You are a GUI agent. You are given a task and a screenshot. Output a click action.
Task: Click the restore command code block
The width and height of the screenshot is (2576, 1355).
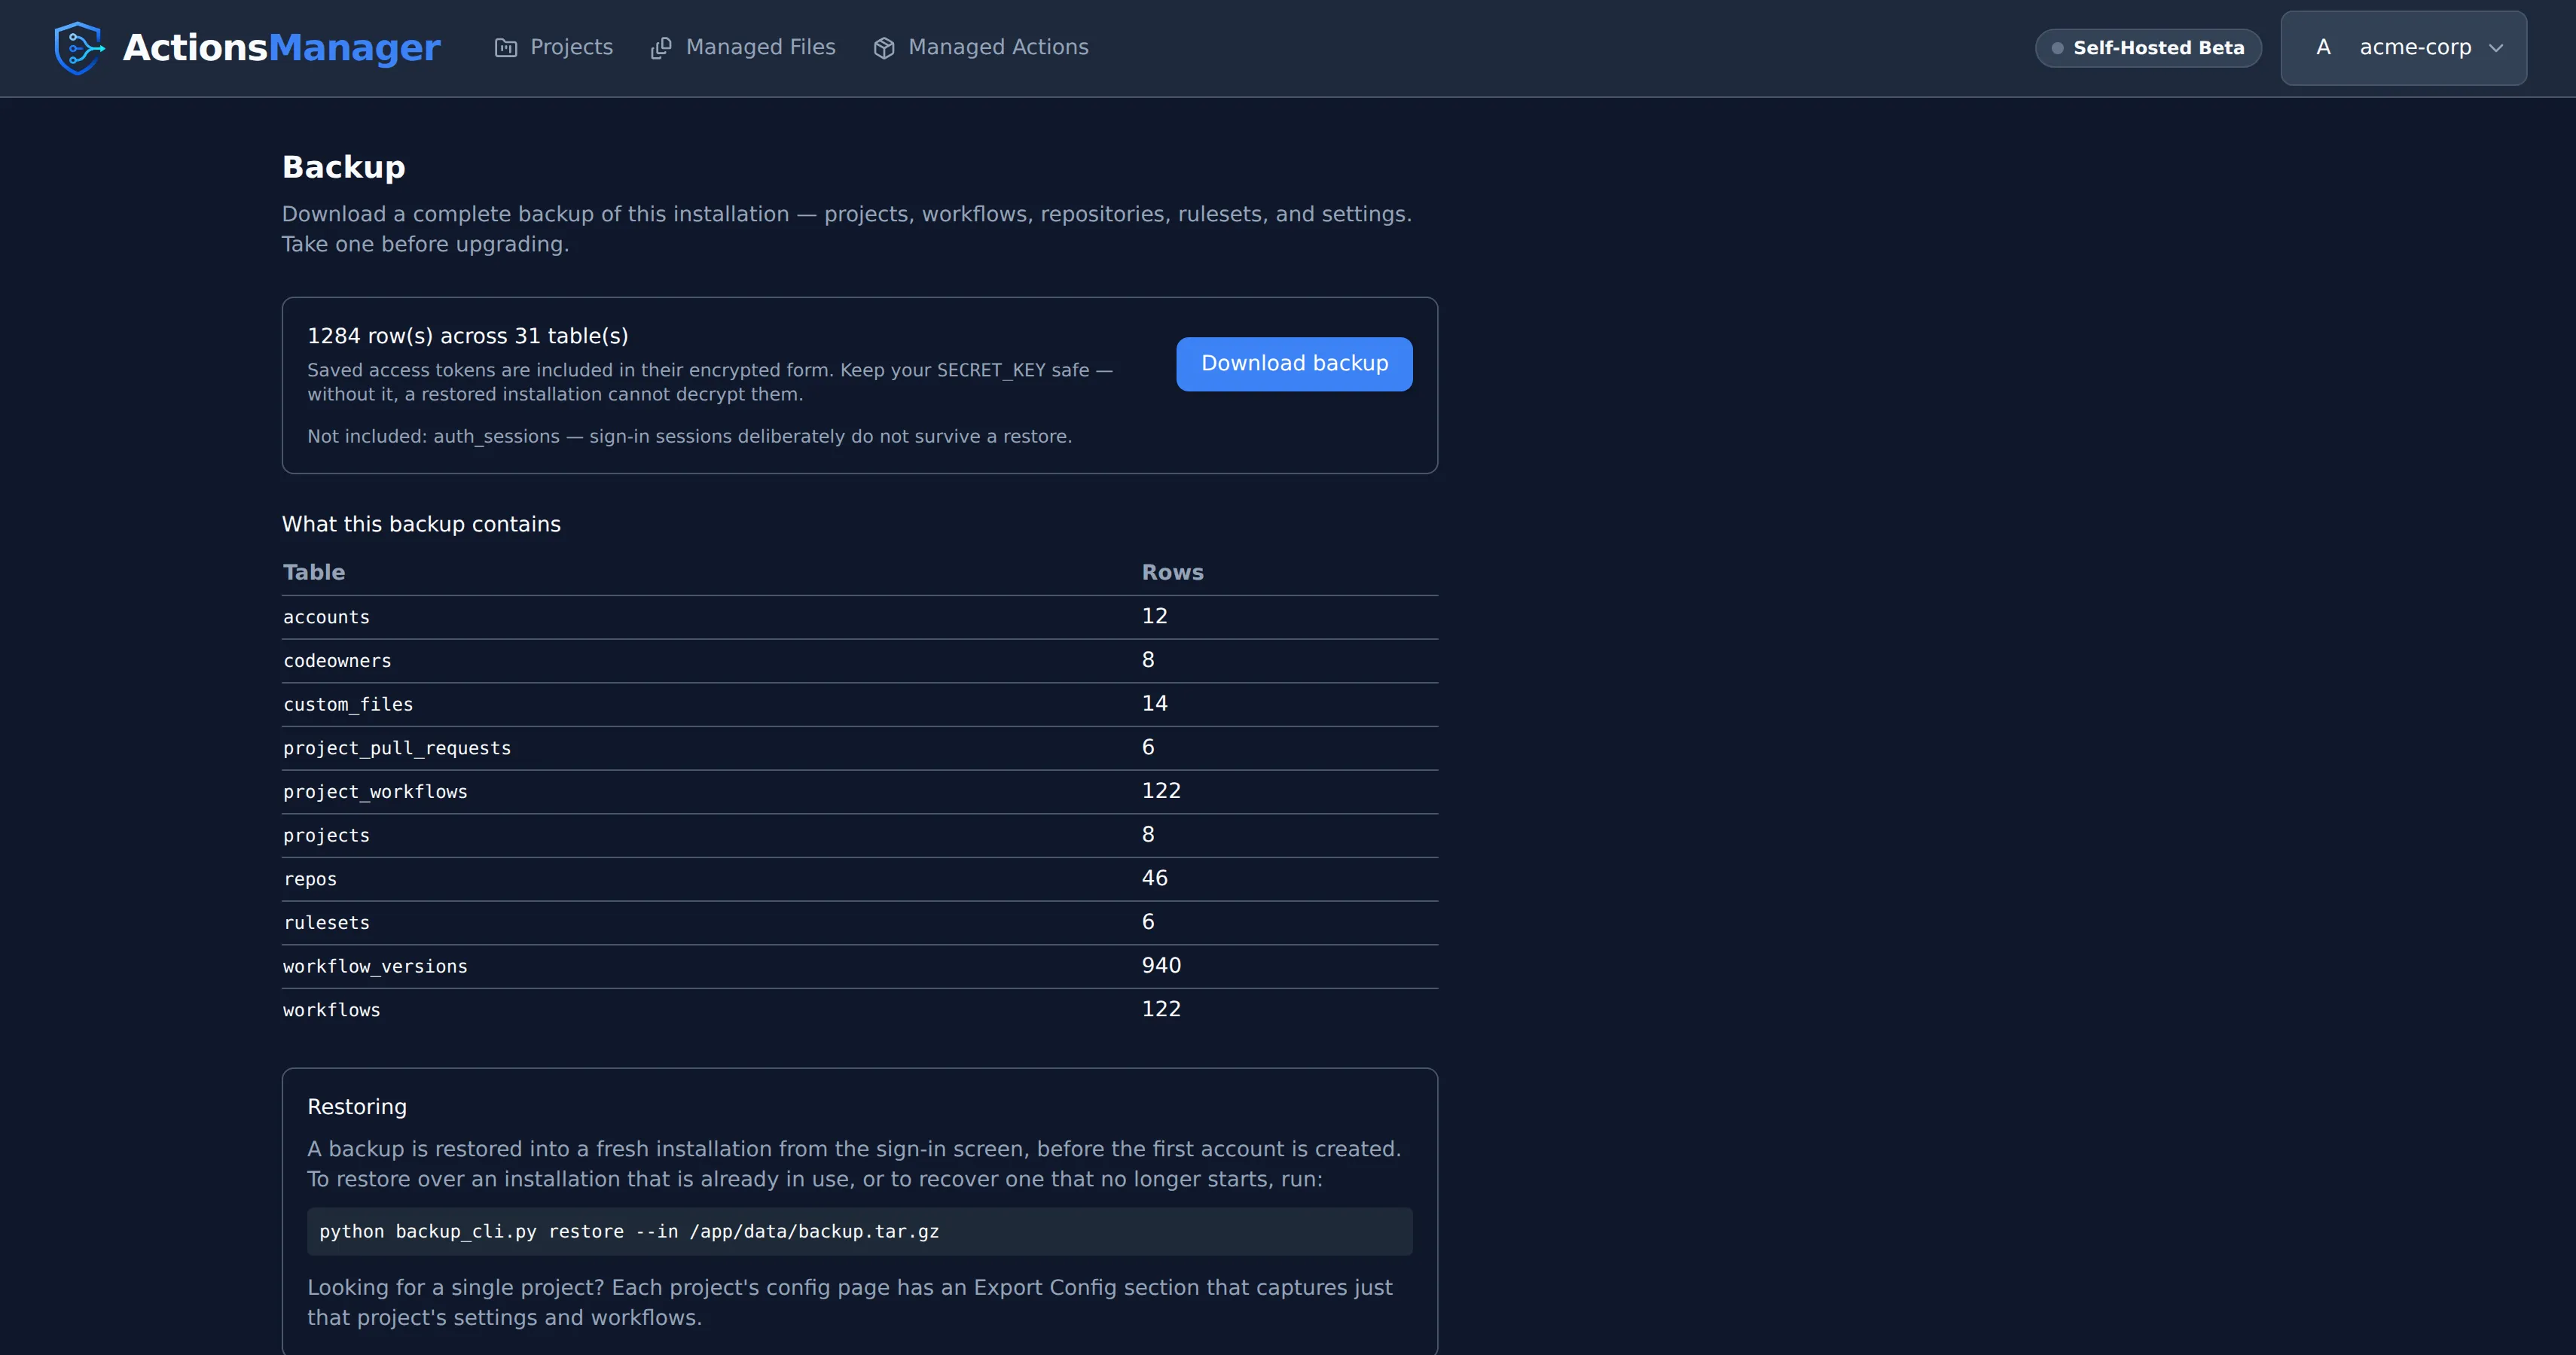(x=859, y=1231)
